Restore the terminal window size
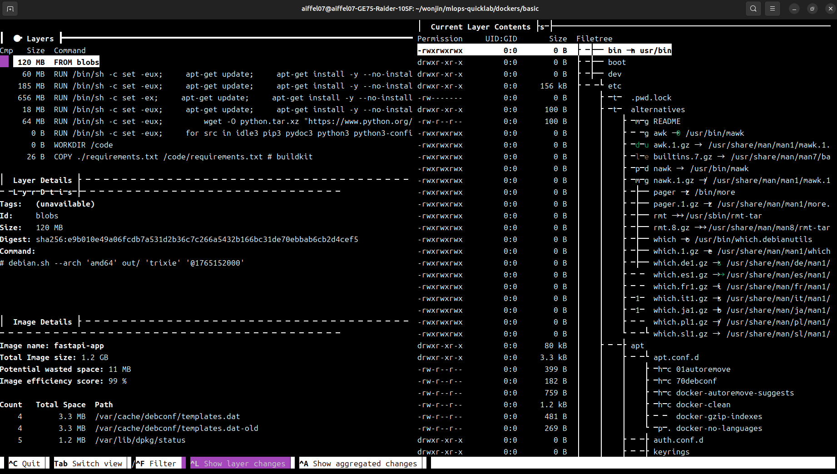This screenshot has width=837, height=474. pyautogui.click(x=812, y=9)
